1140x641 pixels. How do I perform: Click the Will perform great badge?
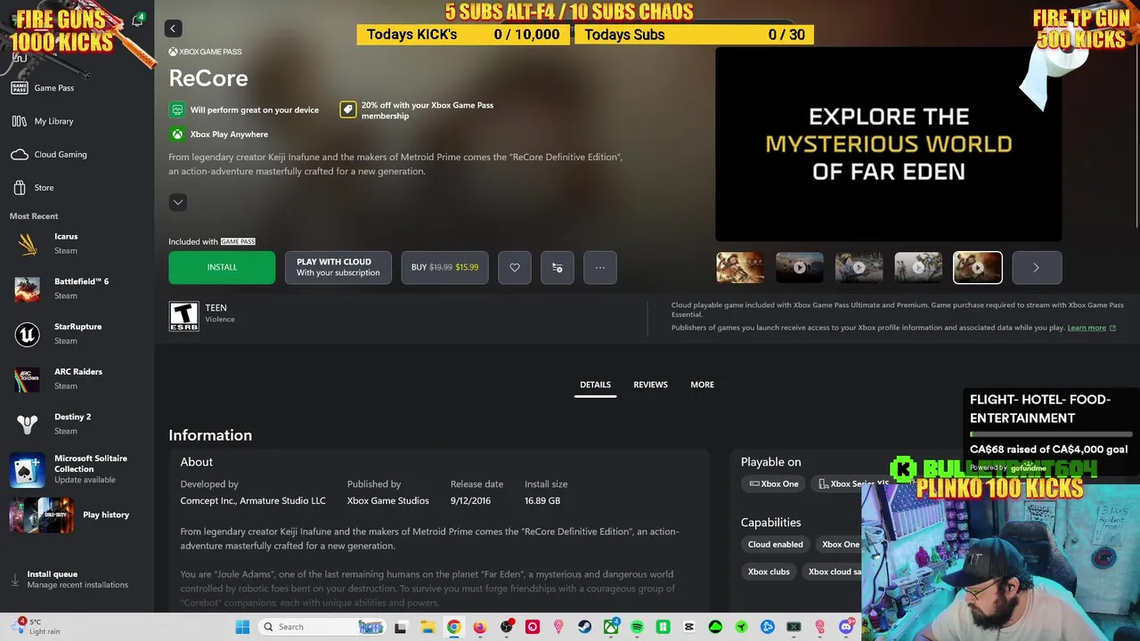click(x=244, y=110)
